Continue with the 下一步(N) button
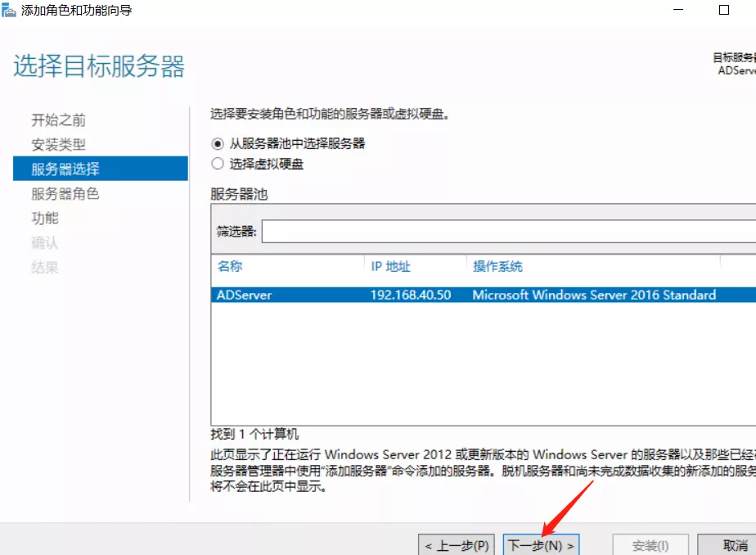This screenshot has height=555, width=756. point(541,545)
